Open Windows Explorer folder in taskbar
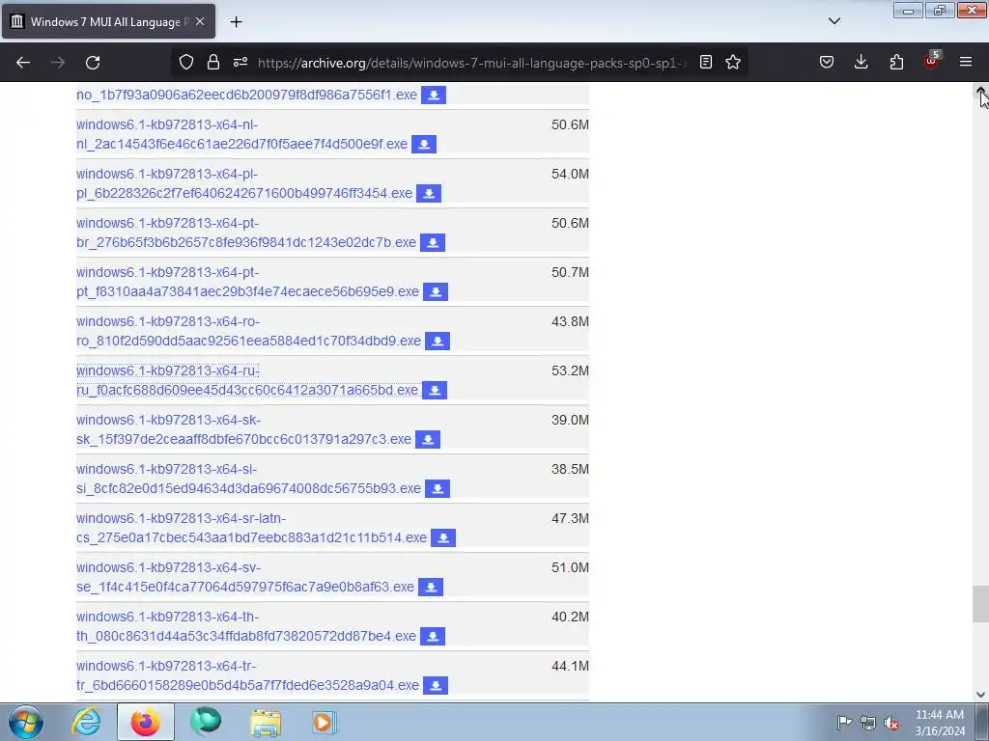Screen dimensions: 989x741 (266, 722)
